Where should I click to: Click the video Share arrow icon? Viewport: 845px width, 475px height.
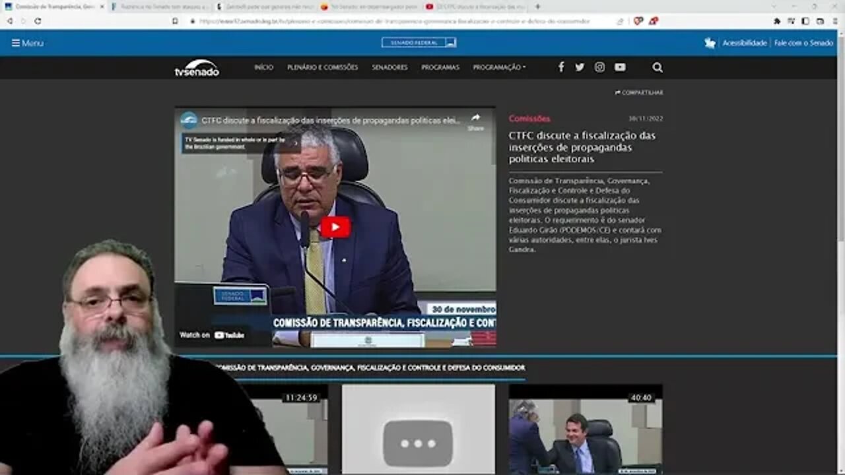[x=476, y=121]
